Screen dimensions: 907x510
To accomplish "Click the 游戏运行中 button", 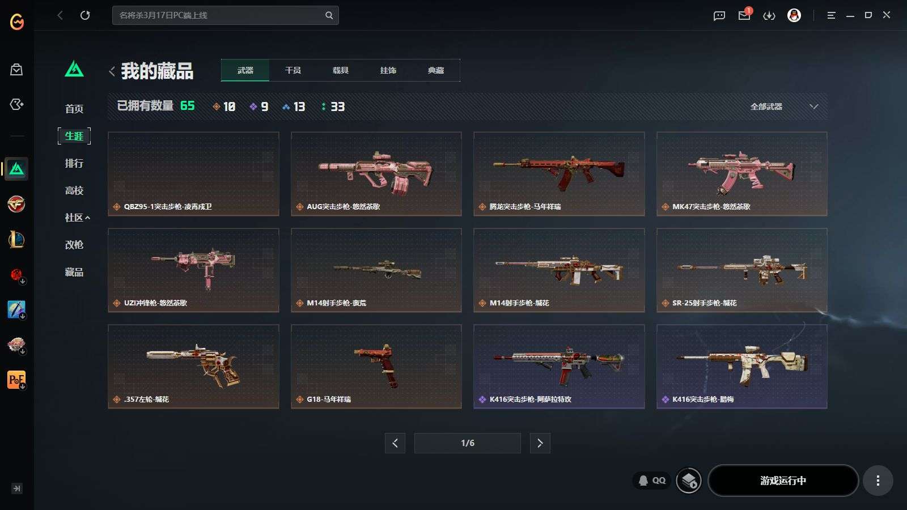I will pyautogui.click(x=783, y=481).
